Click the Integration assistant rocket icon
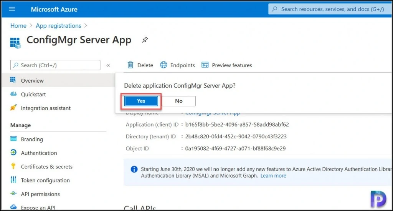This screenshot has height=211, width=393. tap(13, 108)
